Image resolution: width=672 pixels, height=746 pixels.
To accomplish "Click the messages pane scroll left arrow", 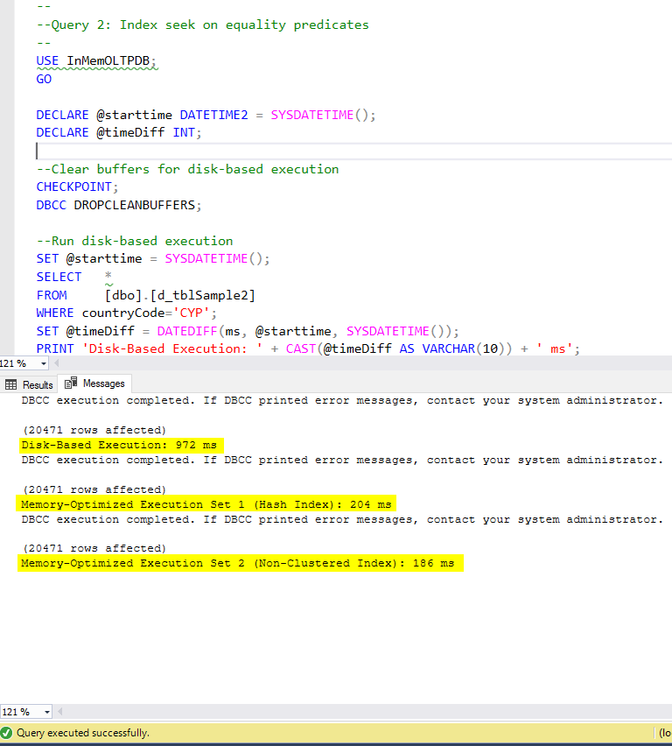I will [59, 712].
